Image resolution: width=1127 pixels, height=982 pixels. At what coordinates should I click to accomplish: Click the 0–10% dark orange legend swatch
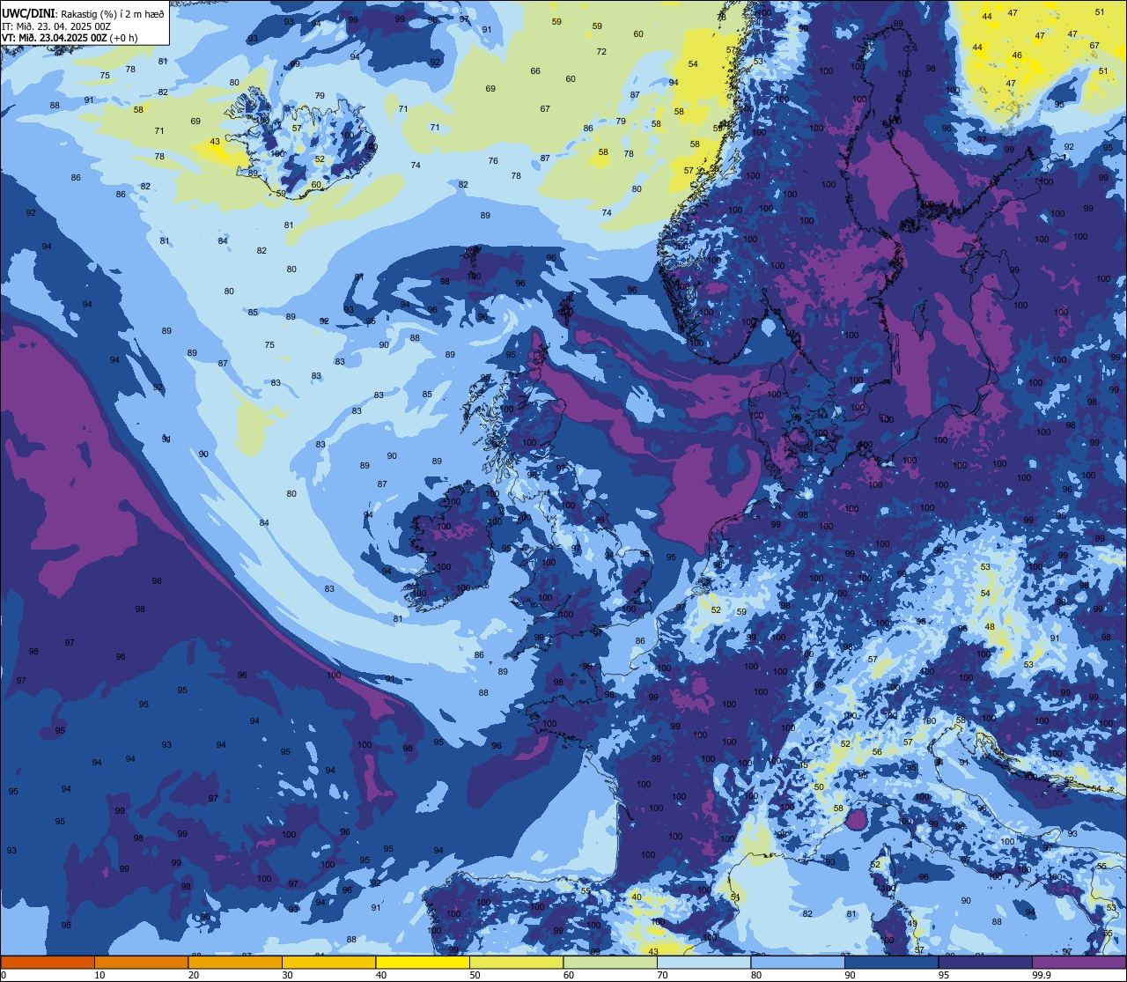[48, 962]
